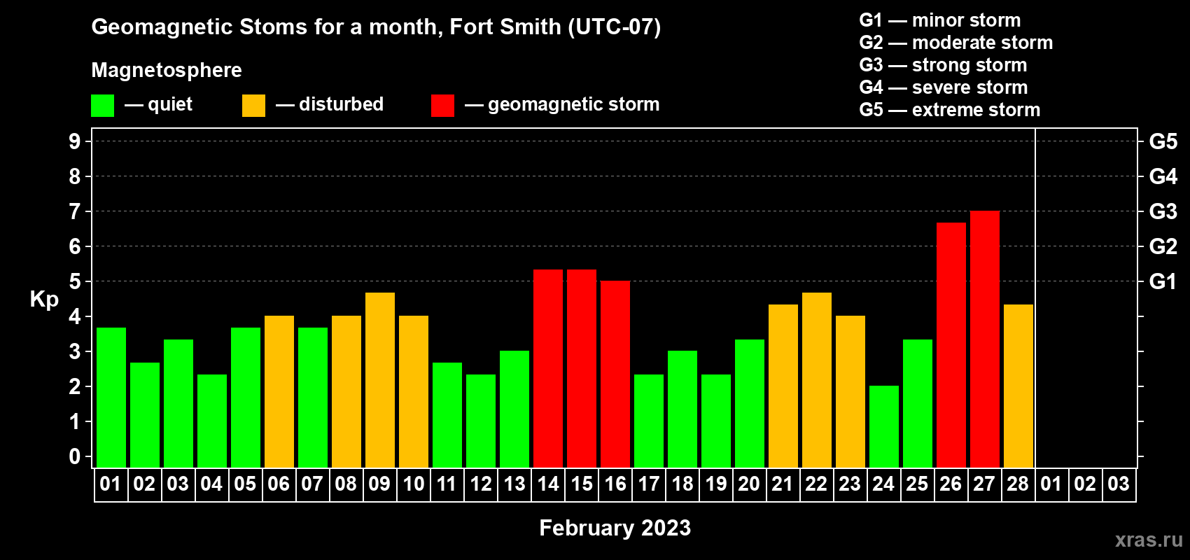Image resolution: width=1190 pixels, height=560 pixels.
Task: Click the date label '28' on the x-axis
Action: [1018, 484]
